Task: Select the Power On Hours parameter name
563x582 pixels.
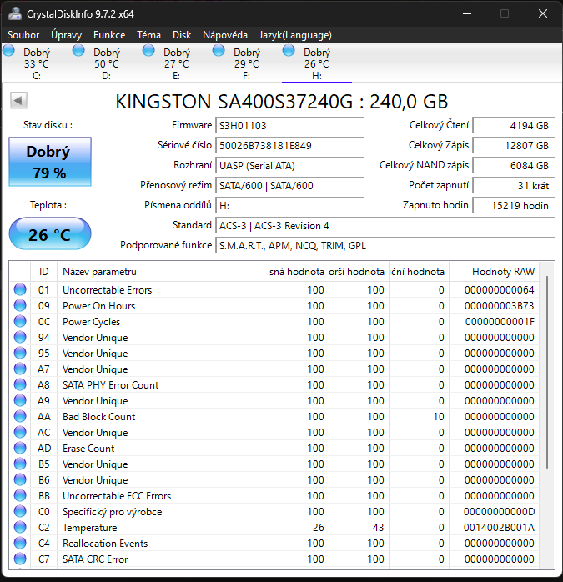Action: coord(98,306)
